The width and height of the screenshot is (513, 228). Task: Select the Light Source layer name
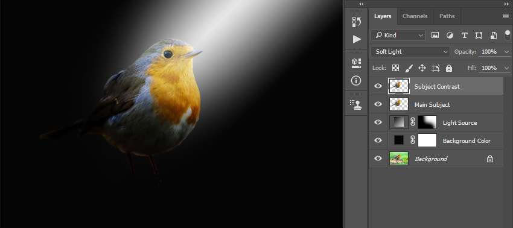460,123
